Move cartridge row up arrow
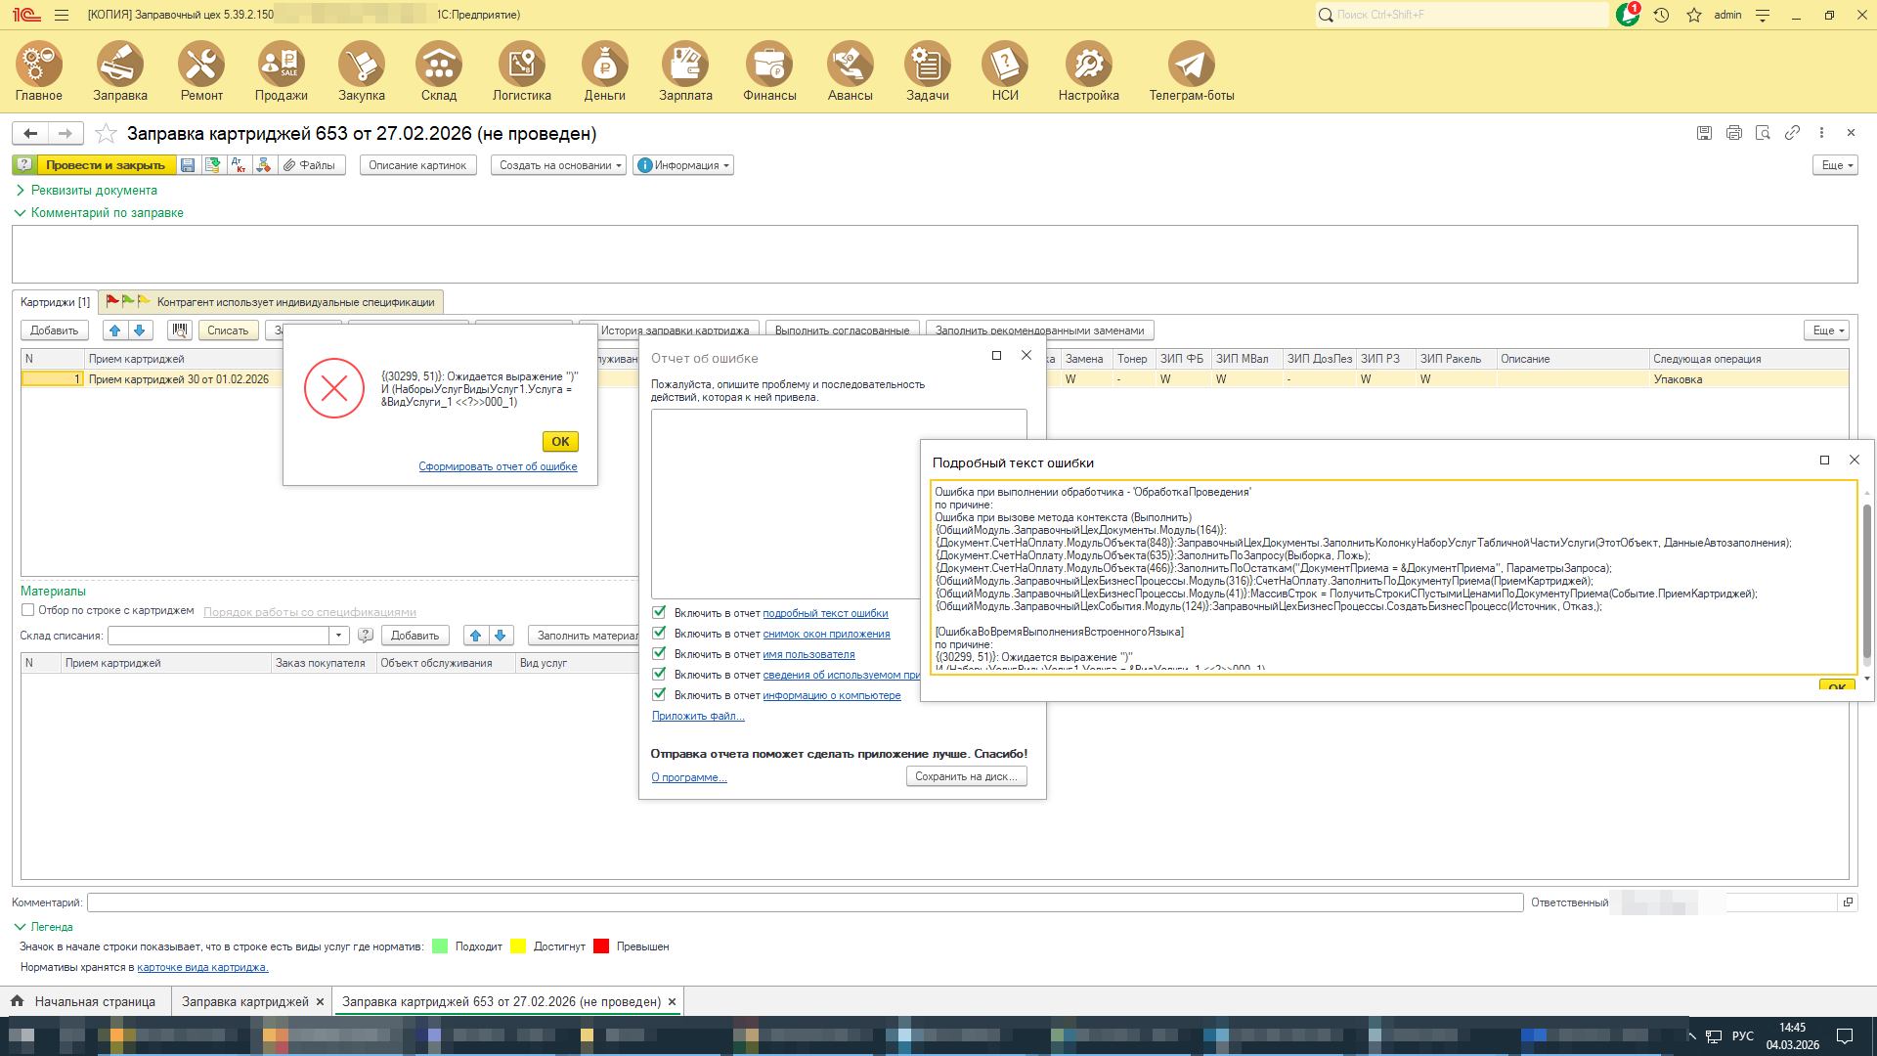The height and width of the screenshot is (1056, 1877). click(115, 330)
